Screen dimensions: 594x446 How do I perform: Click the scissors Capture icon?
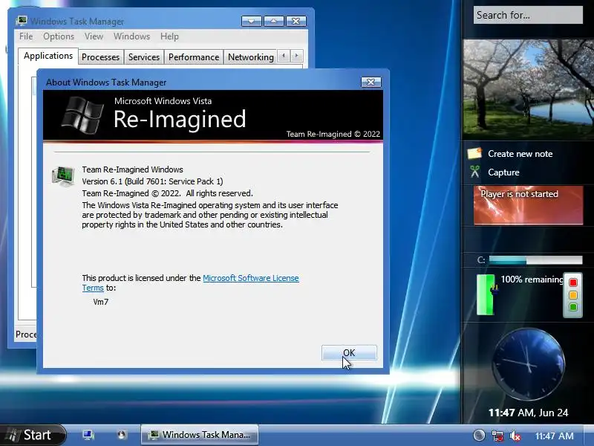474,172
